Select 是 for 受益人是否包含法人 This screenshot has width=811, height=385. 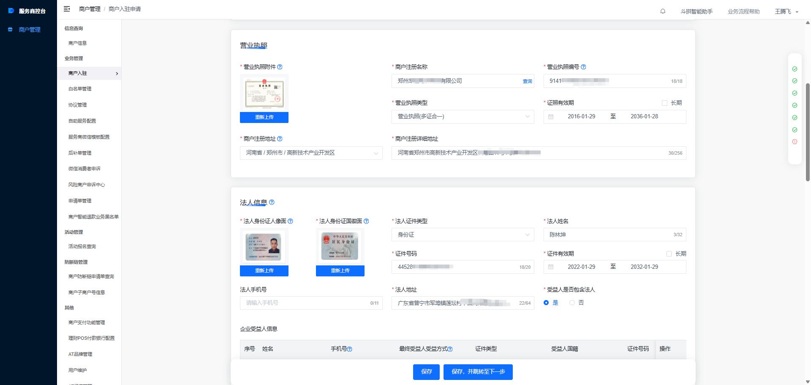(x=546, y=303)
